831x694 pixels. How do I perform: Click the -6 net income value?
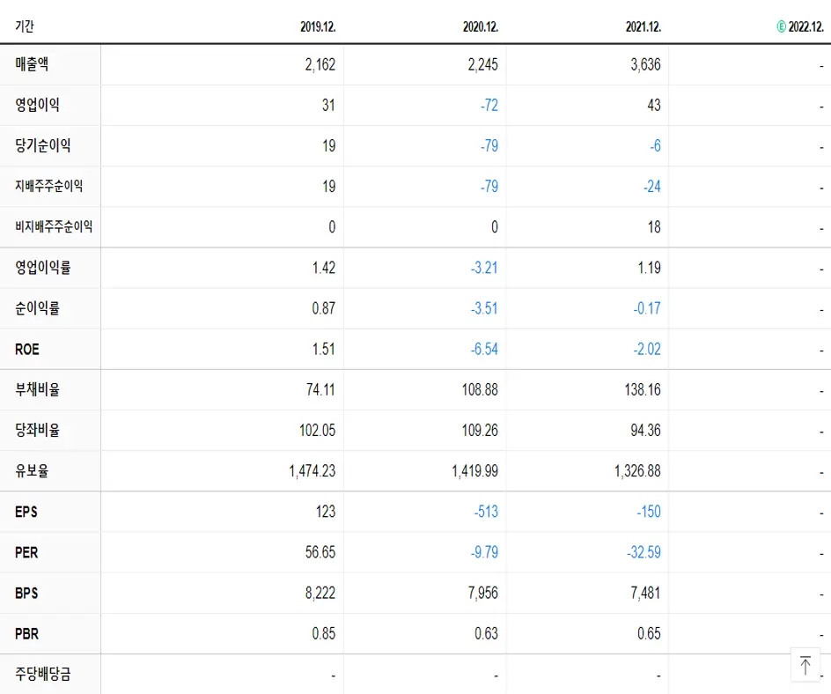[x=656, y=146]
